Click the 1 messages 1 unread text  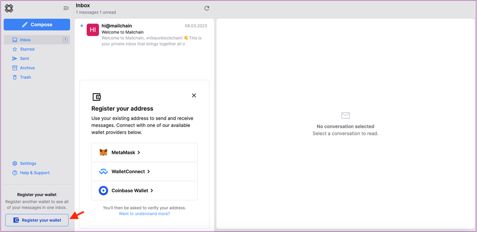click(x=95, y=13)
